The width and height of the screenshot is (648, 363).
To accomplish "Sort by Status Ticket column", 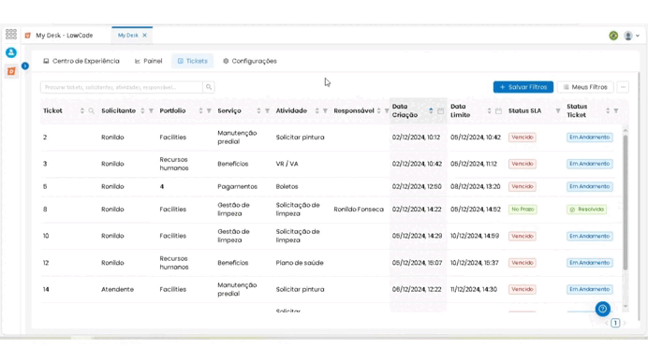I will click(x=608, y=110).
